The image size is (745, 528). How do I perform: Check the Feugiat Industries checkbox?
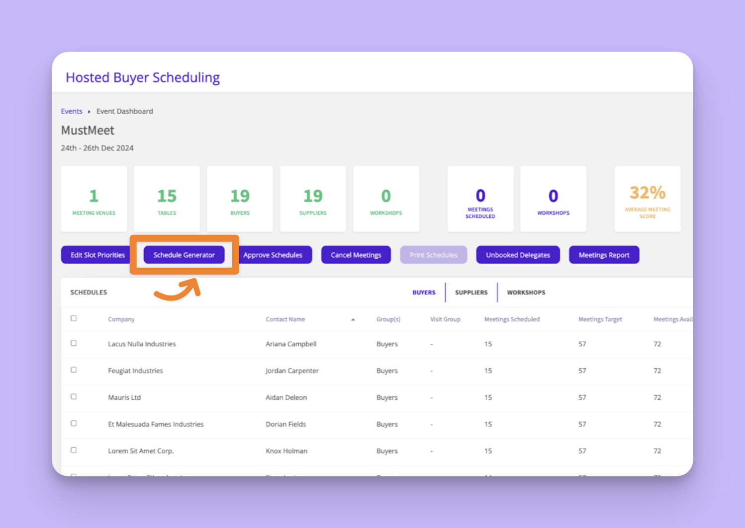click(x=74, y=370)
